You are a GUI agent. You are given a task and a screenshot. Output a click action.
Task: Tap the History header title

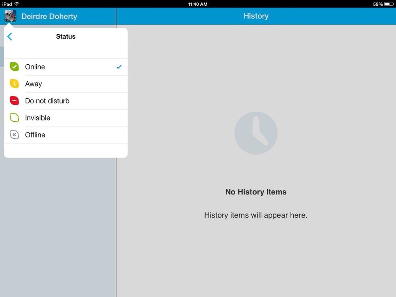click(256, 16)
